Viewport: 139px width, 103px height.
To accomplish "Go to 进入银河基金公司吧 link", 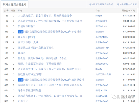I will [127, 5].
